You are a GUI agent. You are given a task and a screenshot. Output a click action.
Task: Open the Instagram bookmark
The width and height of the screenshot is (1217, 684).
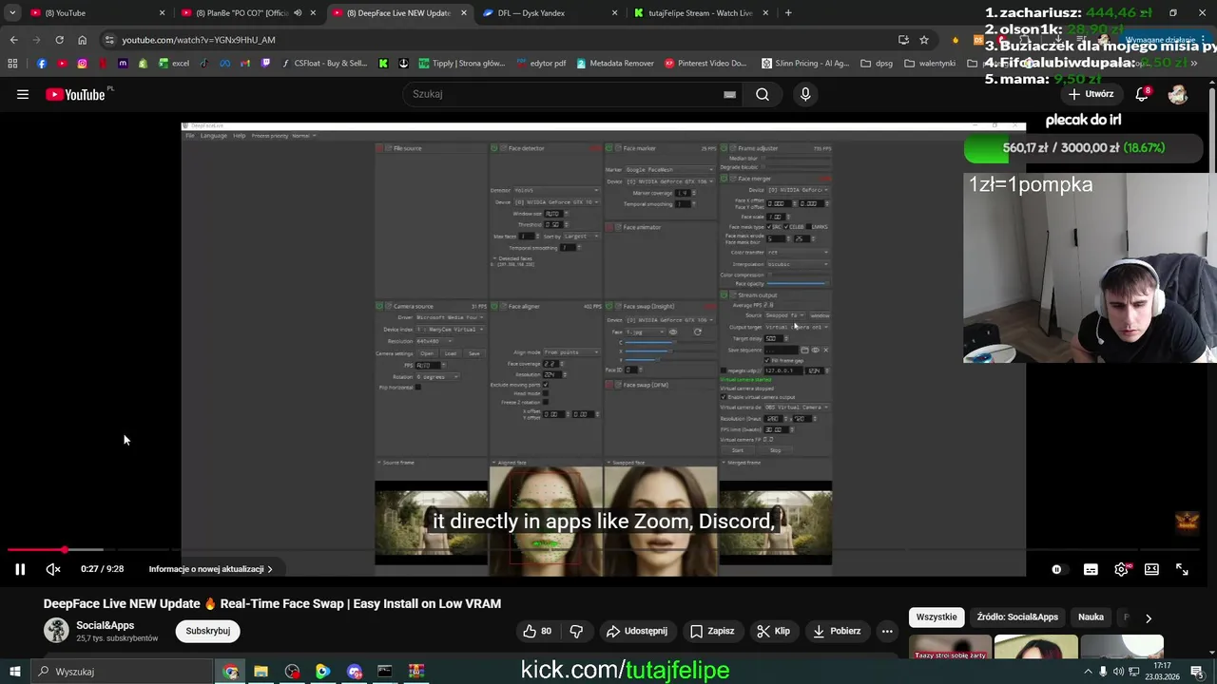pyautogui.click(x=82, y=64)
